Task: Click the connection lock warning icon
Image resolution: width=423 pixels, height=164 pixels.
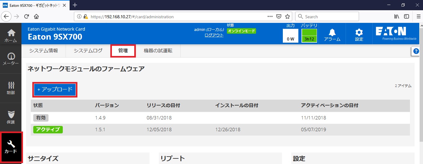Action: click(86, 17)
